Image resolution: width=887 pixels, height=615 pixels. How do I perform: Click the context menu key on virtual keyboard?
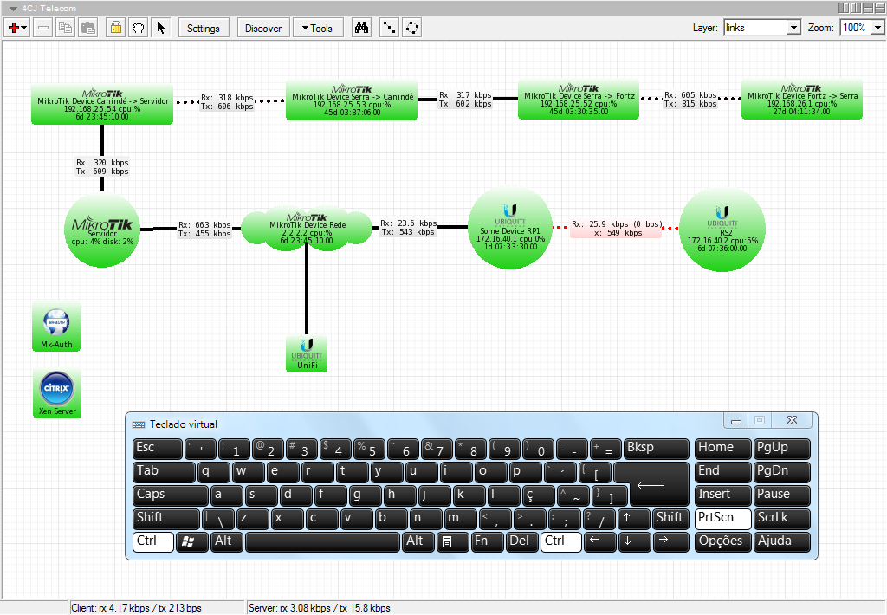tap(452, 541)
